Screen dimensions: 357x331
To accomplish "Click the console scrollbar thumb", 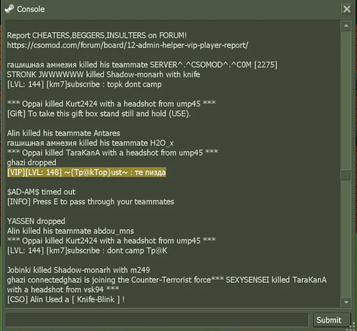I will (x=346, y=175).
